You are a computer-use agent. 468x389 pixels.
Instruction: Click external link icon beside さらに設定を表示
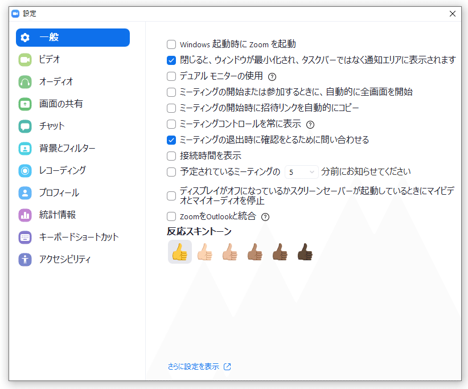click(x=227, y=367)
